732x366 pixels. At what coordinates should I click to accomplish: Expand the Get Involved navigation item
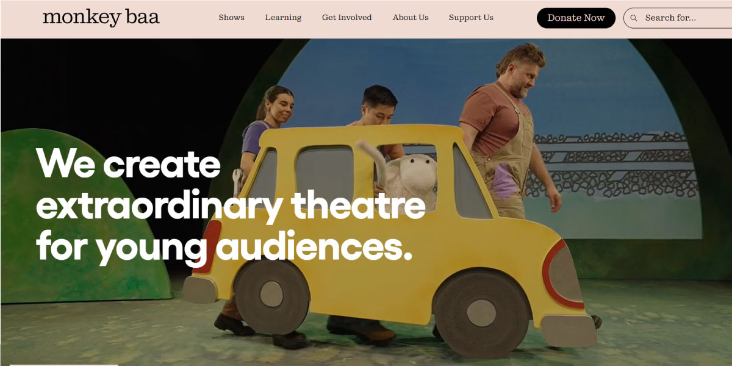347,18
